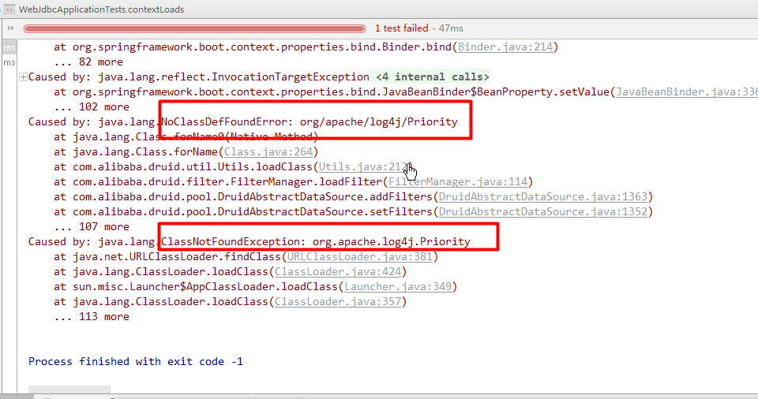Viewport: 758px width, 399px height.
Task: Select the highlighted test row showing ms
Action: pyautogui.click(x=9, y=47)
